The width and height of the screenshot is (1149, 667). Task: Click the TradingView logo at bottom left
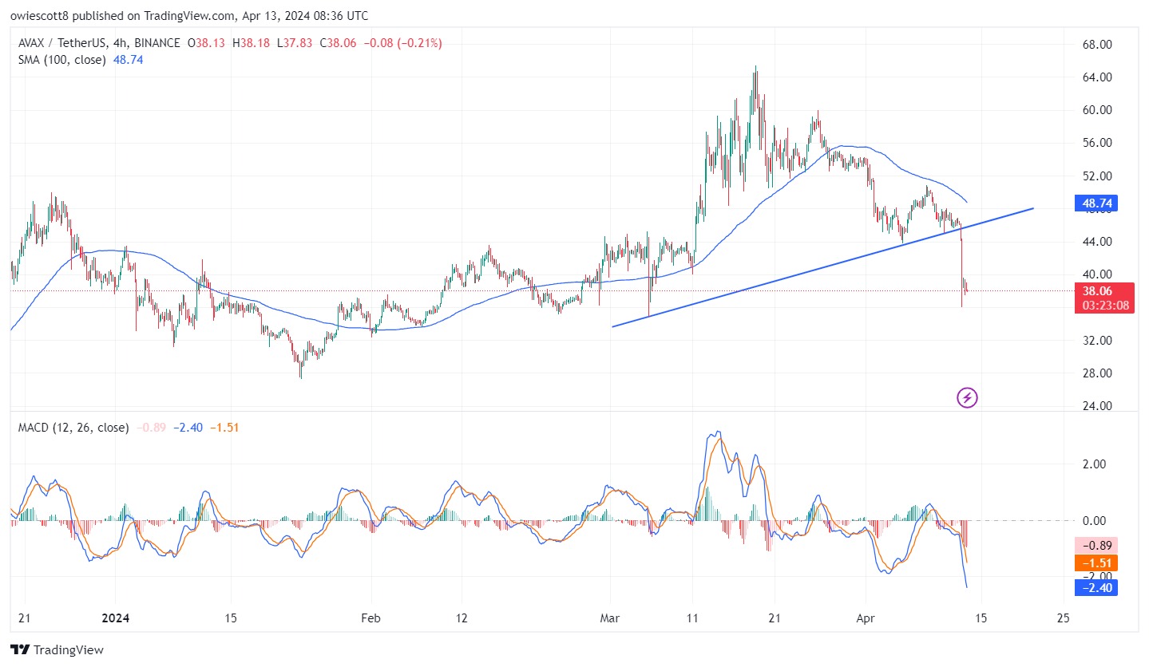[57, 649]
